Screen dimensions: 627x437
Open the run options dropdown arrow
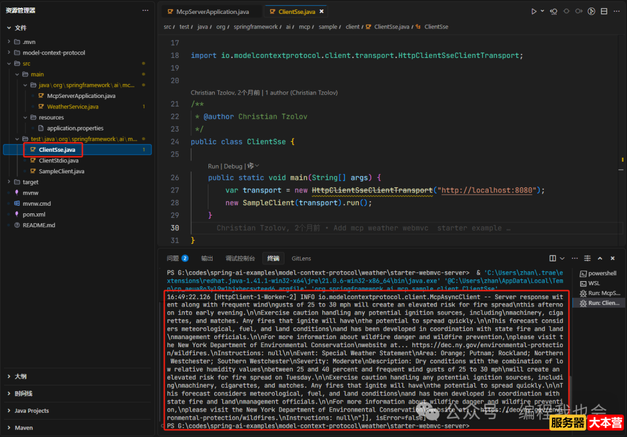542,11
